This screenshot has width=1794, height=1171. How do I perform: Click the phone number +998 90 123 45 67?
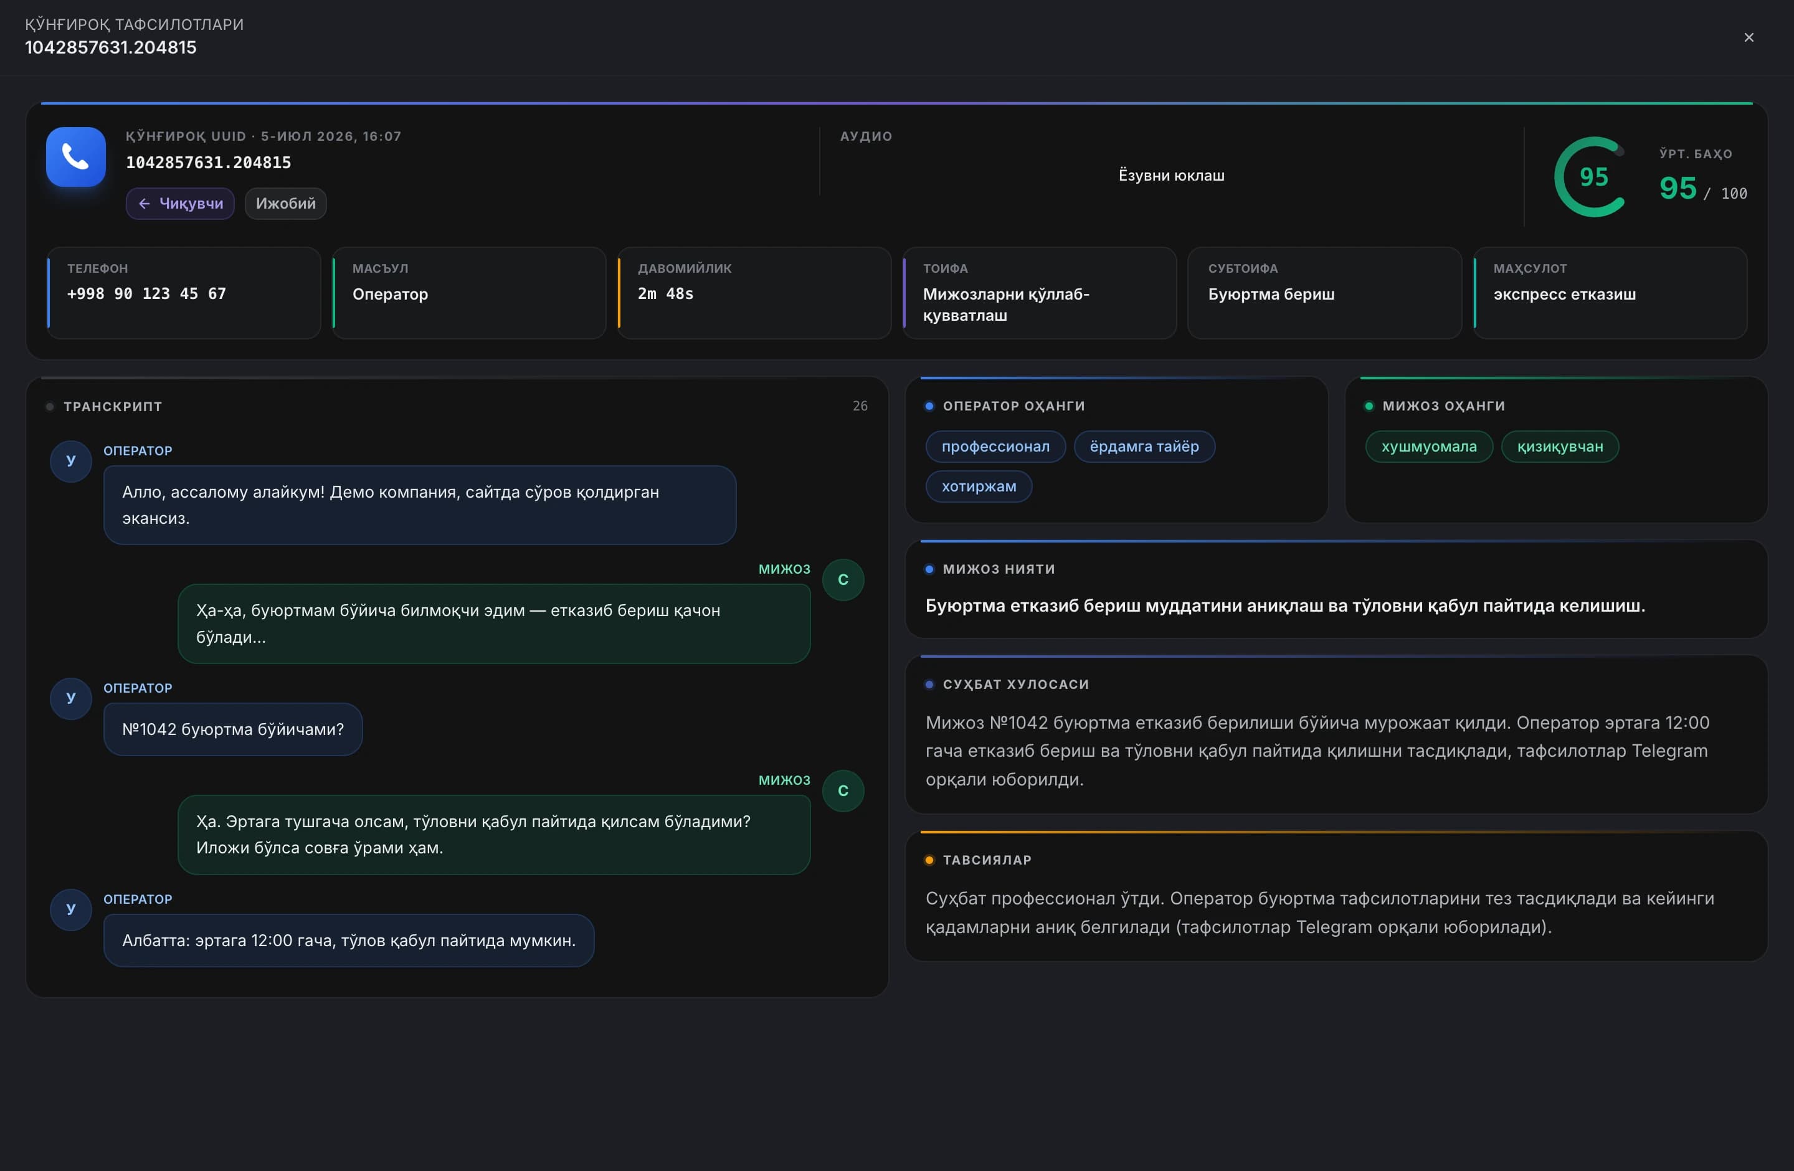pyautogui.click(x=147, y=294)
